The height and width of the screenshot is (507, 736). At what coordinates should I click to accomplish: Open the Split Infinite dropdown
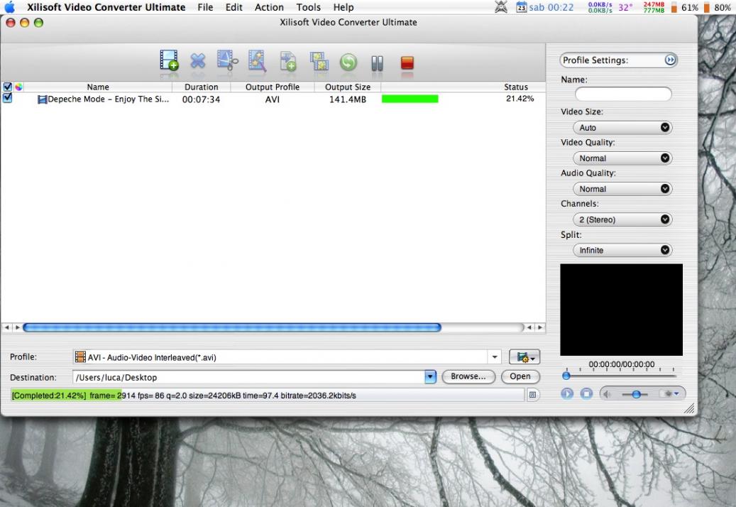tap(622, 250)
